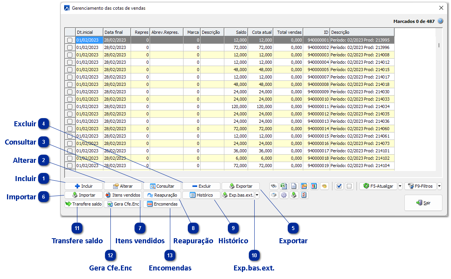Click the unmark-all empty box icon
This screenshot has width=451, height=279.
click(x=349, y=186)
